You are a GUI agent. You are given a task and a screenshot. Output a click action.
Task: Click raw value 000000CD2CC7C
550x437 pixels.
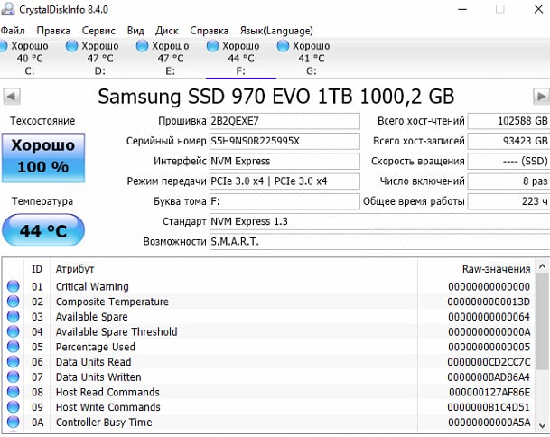[489, 362]
